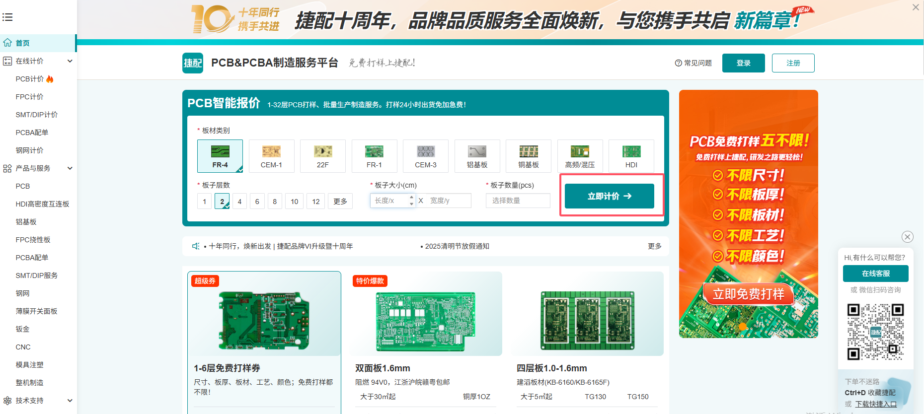924x414 pixels.
Task: Click the 长度/x board length input field
Action: 389,201
